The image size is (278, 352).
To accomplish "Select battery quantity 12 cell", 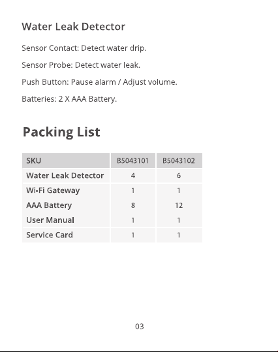I will click(x=179, y=205).
